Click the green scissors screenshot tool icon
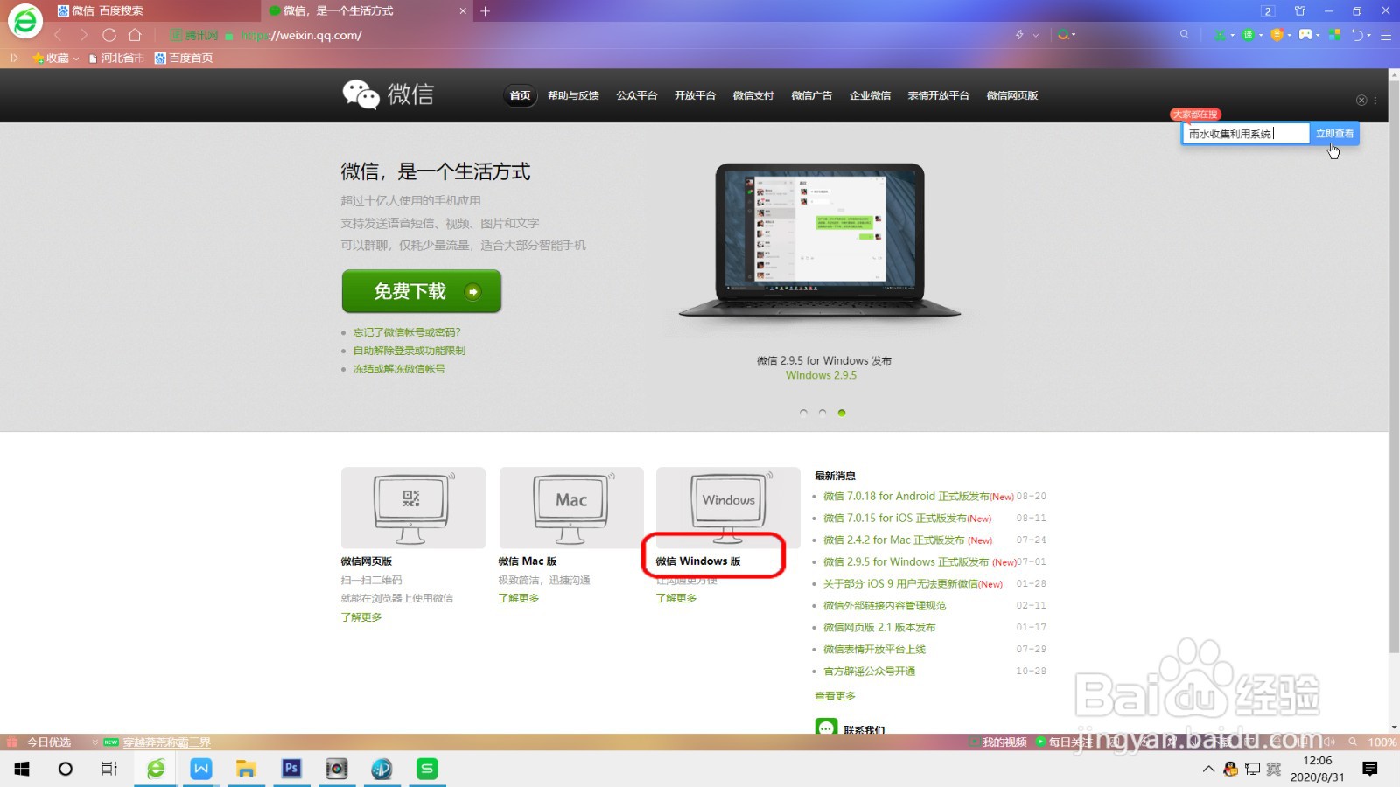 1220,35
